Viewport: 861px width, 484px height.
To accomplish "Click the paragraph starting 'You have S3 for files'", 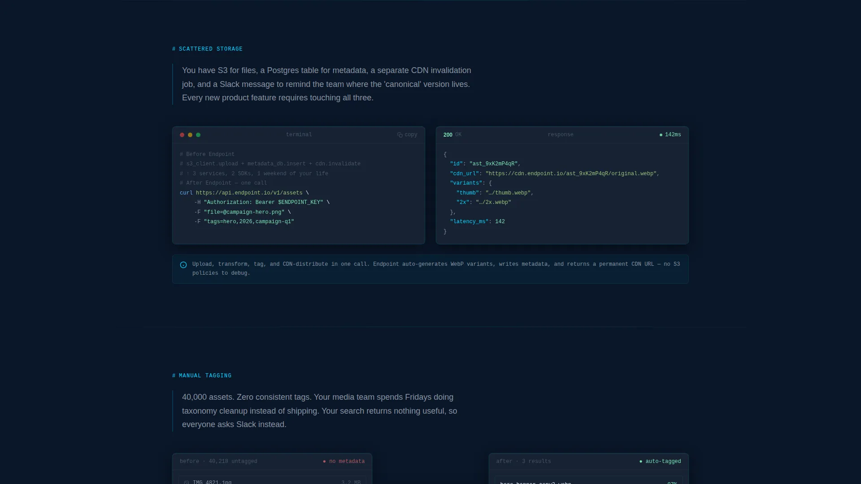I will (x=326, y=84).
